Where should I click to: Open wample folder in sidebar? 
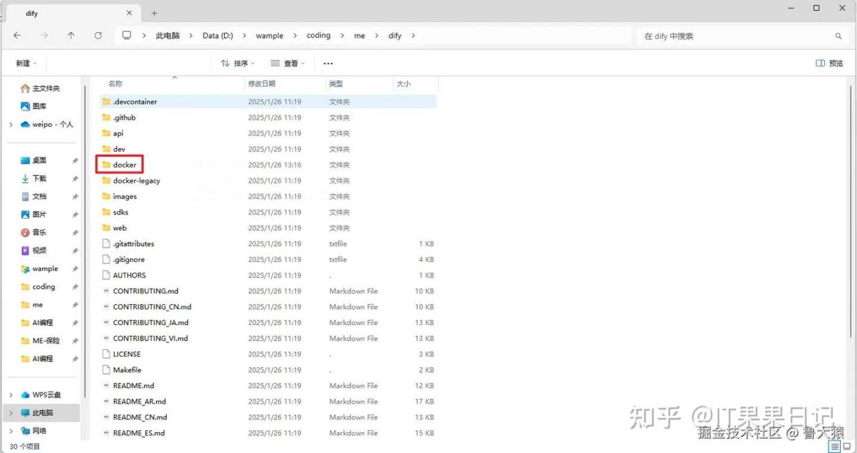(x=40, y=269)
